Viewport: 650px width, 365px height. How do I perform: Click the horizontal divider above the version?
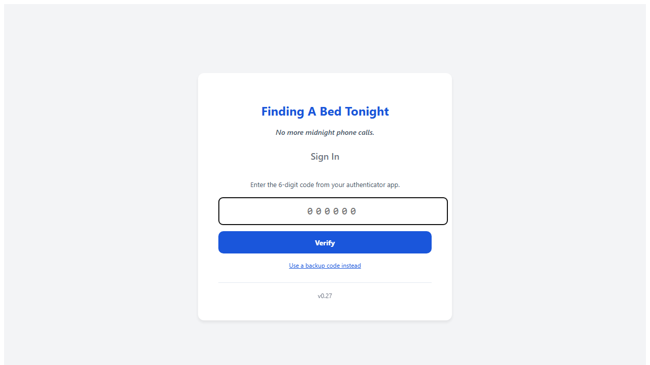pos(325,282)
